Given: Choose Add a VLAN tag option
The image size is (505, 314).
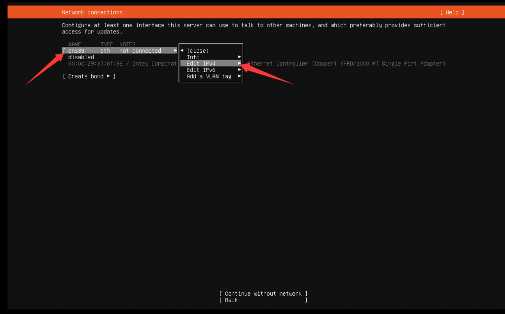Looking at the screenshot, I should [209, 76].
